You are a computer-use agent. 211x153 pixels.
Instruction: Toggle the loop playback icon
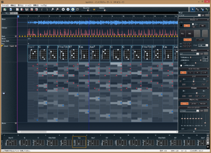78,9
